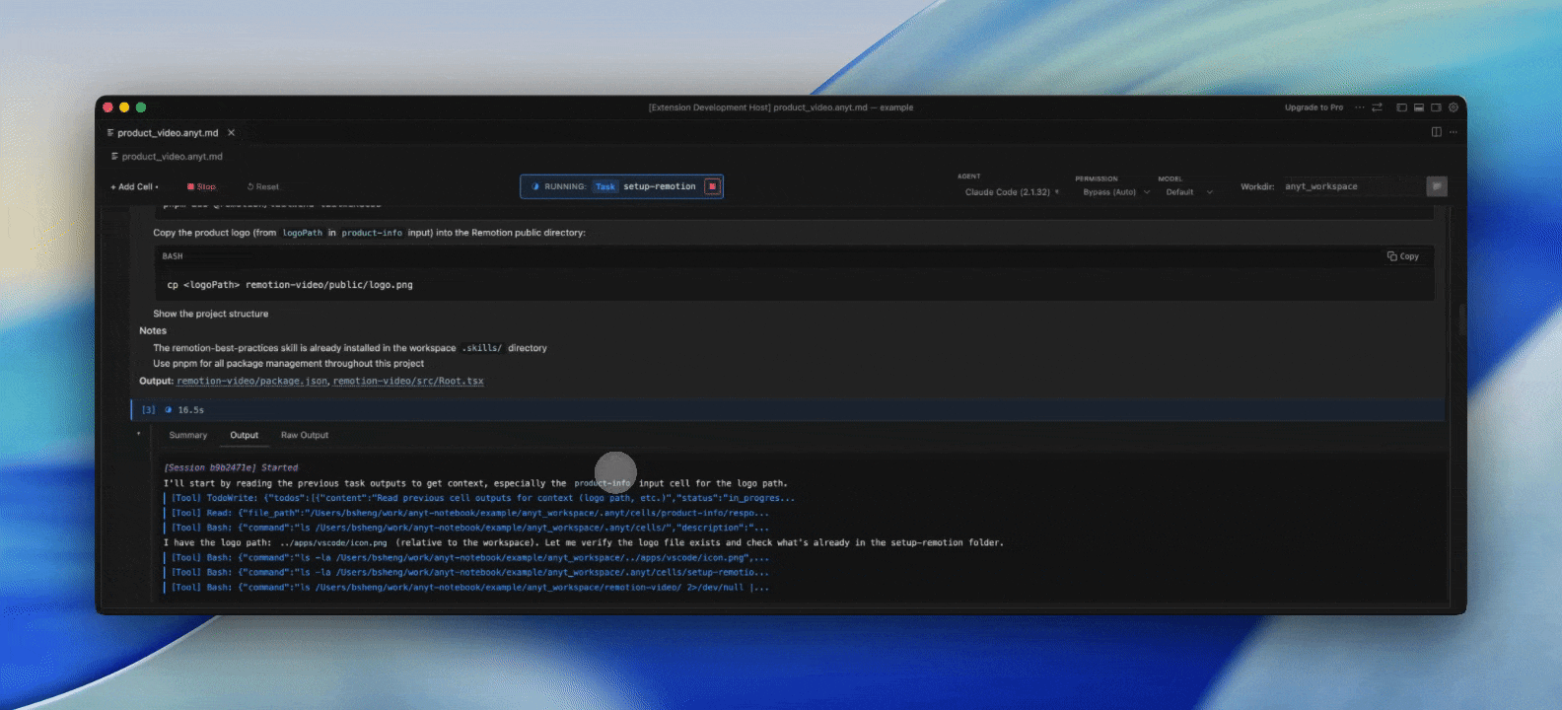Open the Permission Bypass (Auto) dropdown
The image size is (1562, 710).
[x=1116, y=192]
